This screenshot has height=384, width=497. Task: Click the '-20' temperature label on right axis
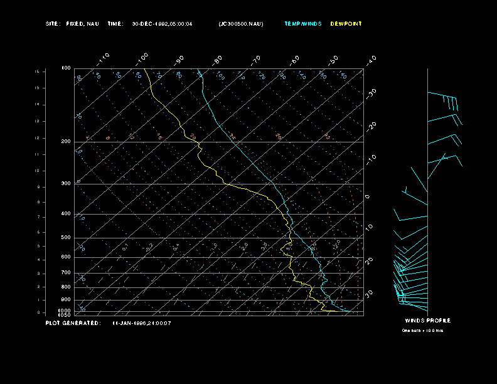click(371, 127)
